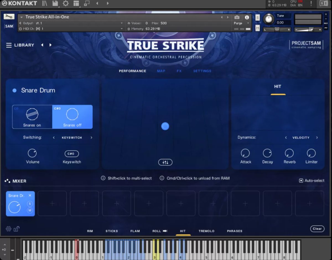
Task: Click previous Dynamics mode arrow
Action: [286, 138]
